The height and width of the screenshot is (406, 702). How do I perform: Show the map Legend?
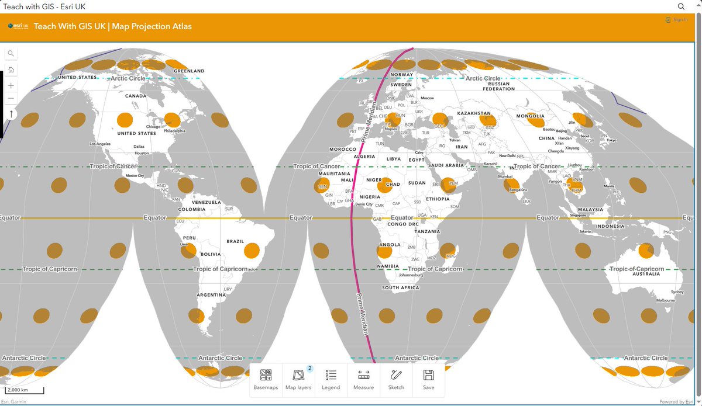coord(331,380)
